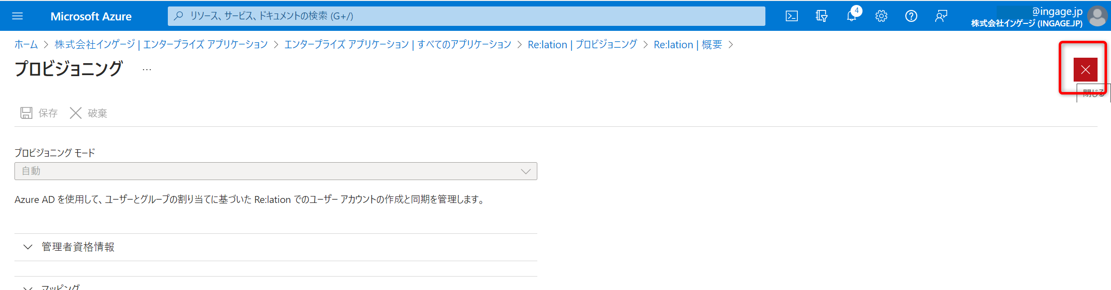Viewport: 1111px width, 290px height.
Task: Open the Directories and subscriptions filter
Action: 821,16
